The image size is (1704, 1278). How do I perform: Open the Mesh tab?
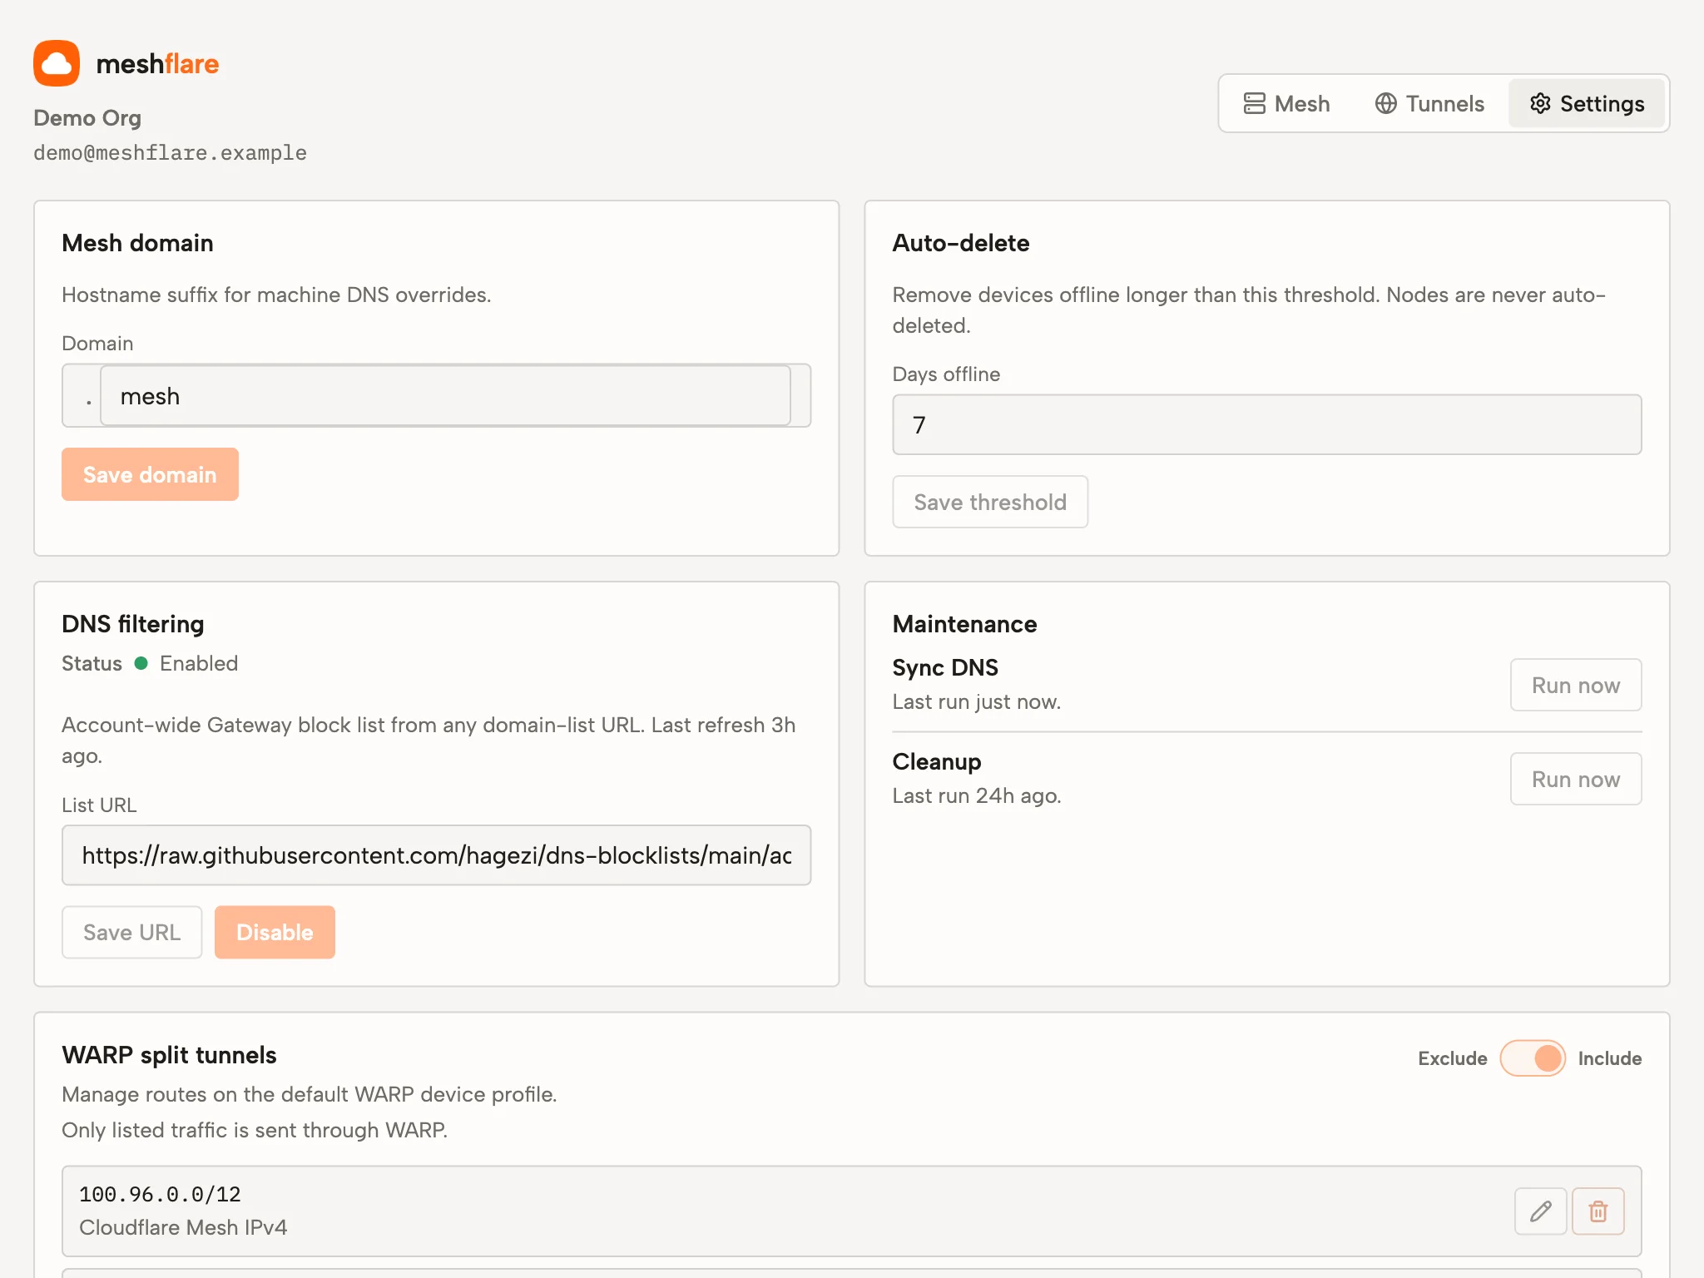pyautogui.click(x=1286, y=103)
